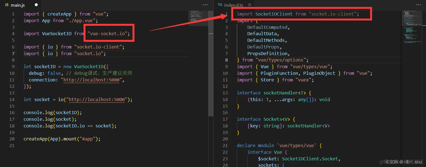The image size is (426, 167).
Task: Click "DefaultData" in index.d.ts
Action: pos(262,34)
